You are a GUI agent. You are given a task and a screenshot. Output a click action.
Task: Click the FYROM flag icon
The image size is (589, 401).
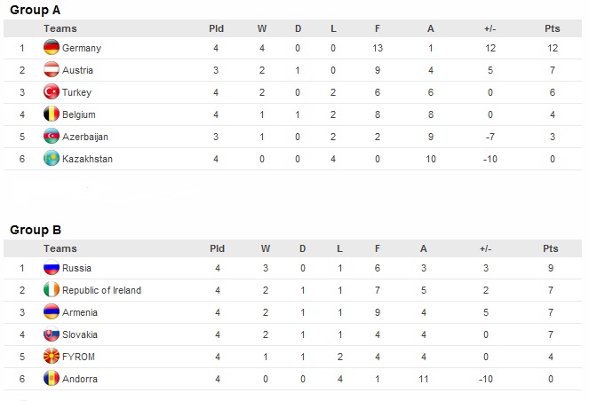52,356
